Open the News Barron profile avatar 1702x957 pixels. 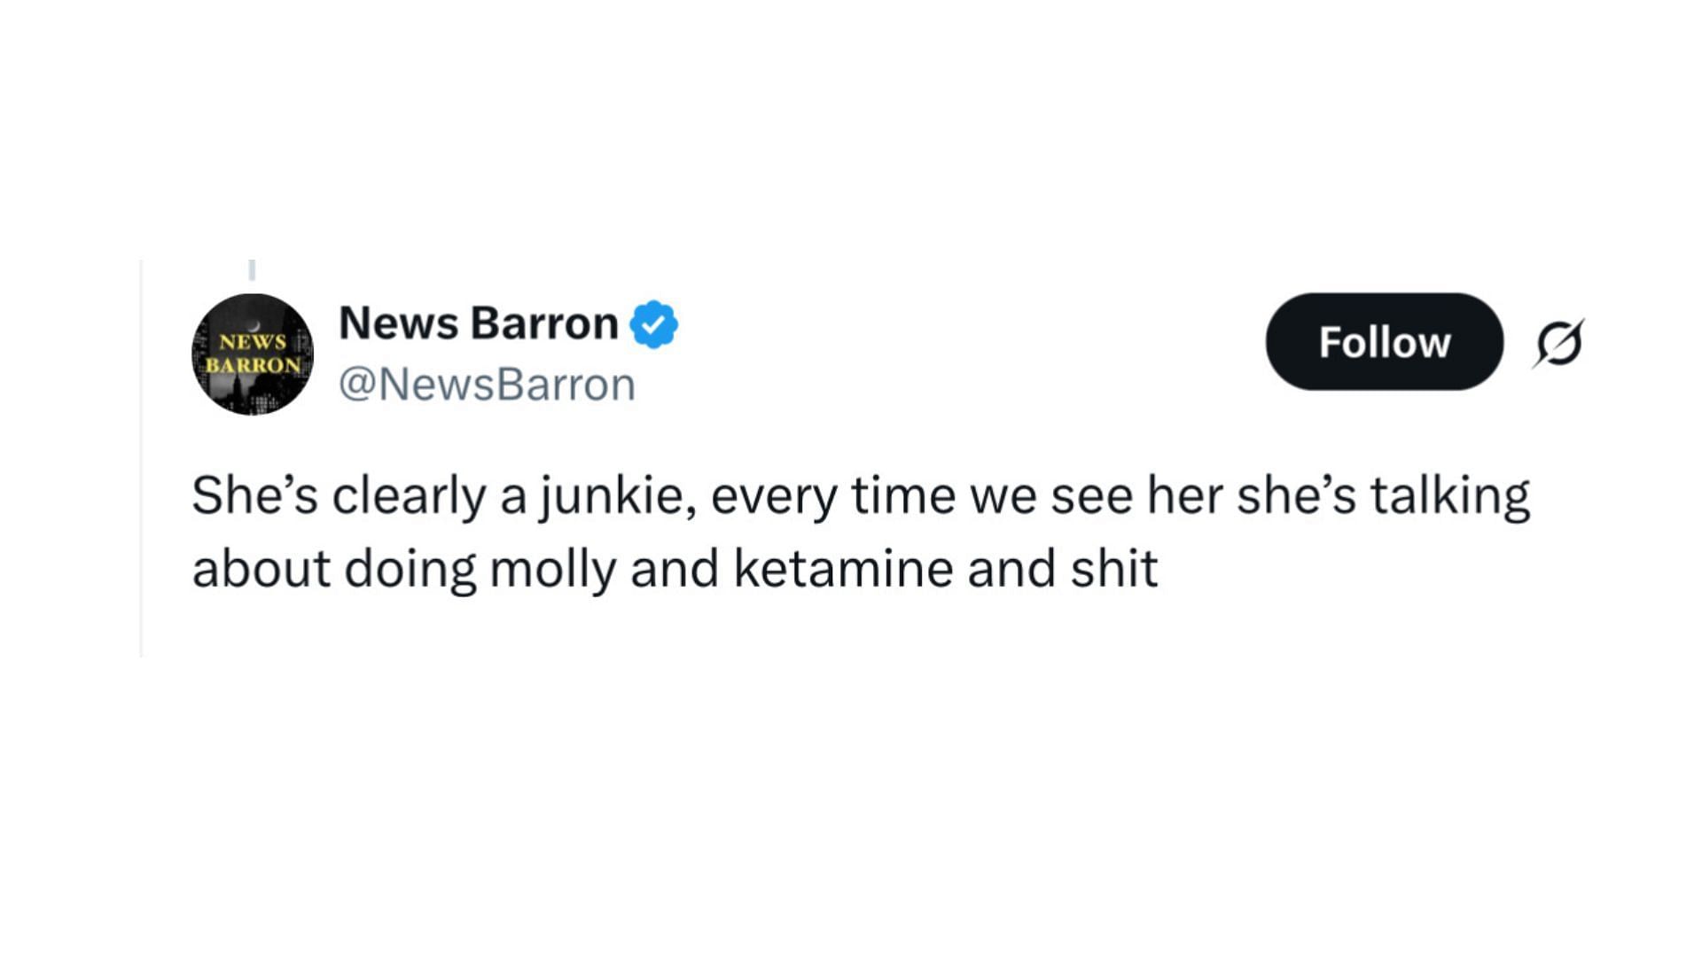253,354
